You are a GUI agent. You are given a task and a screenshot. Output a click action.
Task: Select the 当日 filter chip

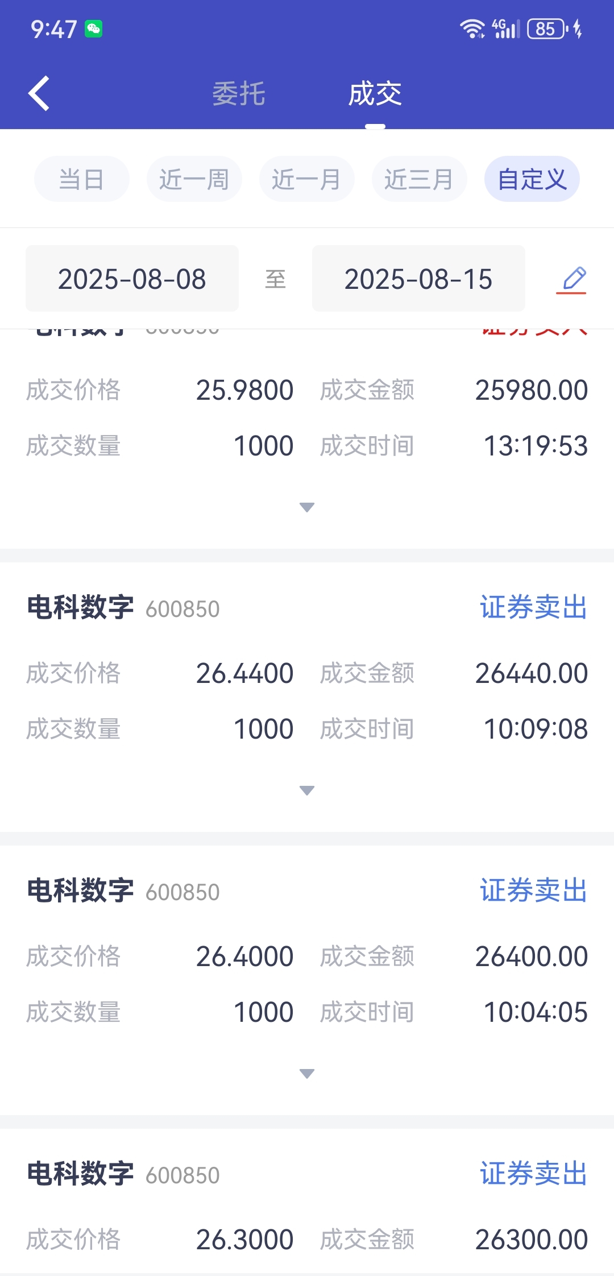[x=82, y=179]
